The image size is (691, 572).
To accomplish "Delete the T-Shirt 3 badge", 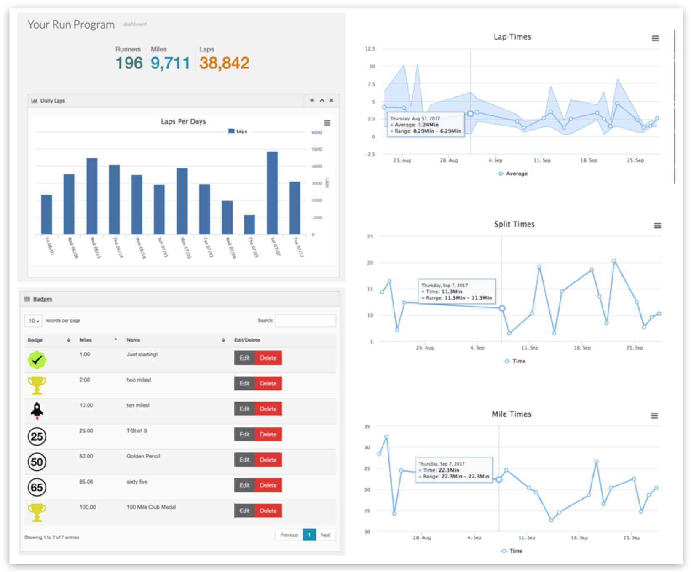I will coord(268,434).
